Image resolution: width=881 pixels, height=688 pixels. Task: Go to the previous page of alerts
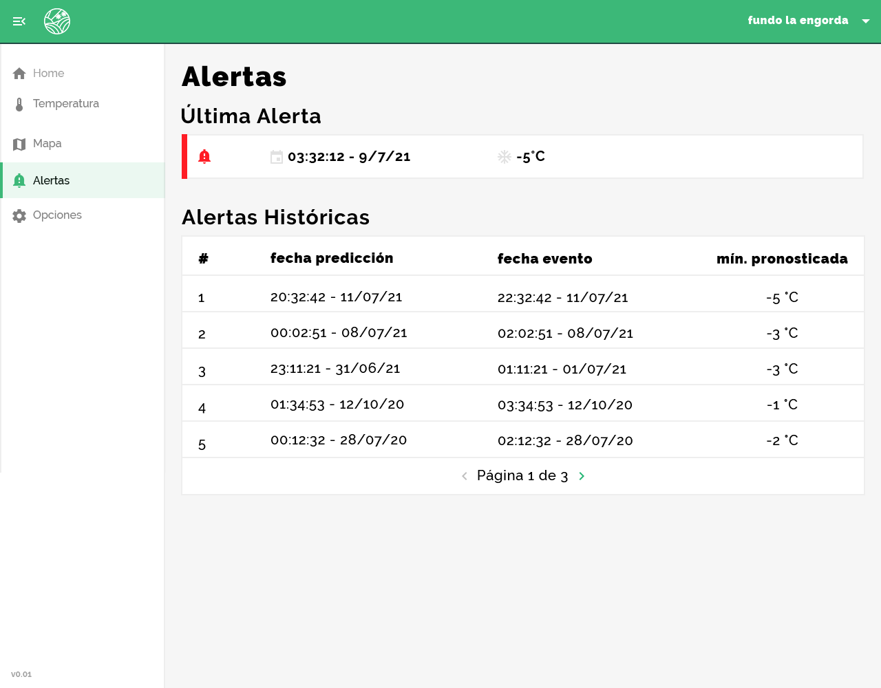(x=465, y=476)
